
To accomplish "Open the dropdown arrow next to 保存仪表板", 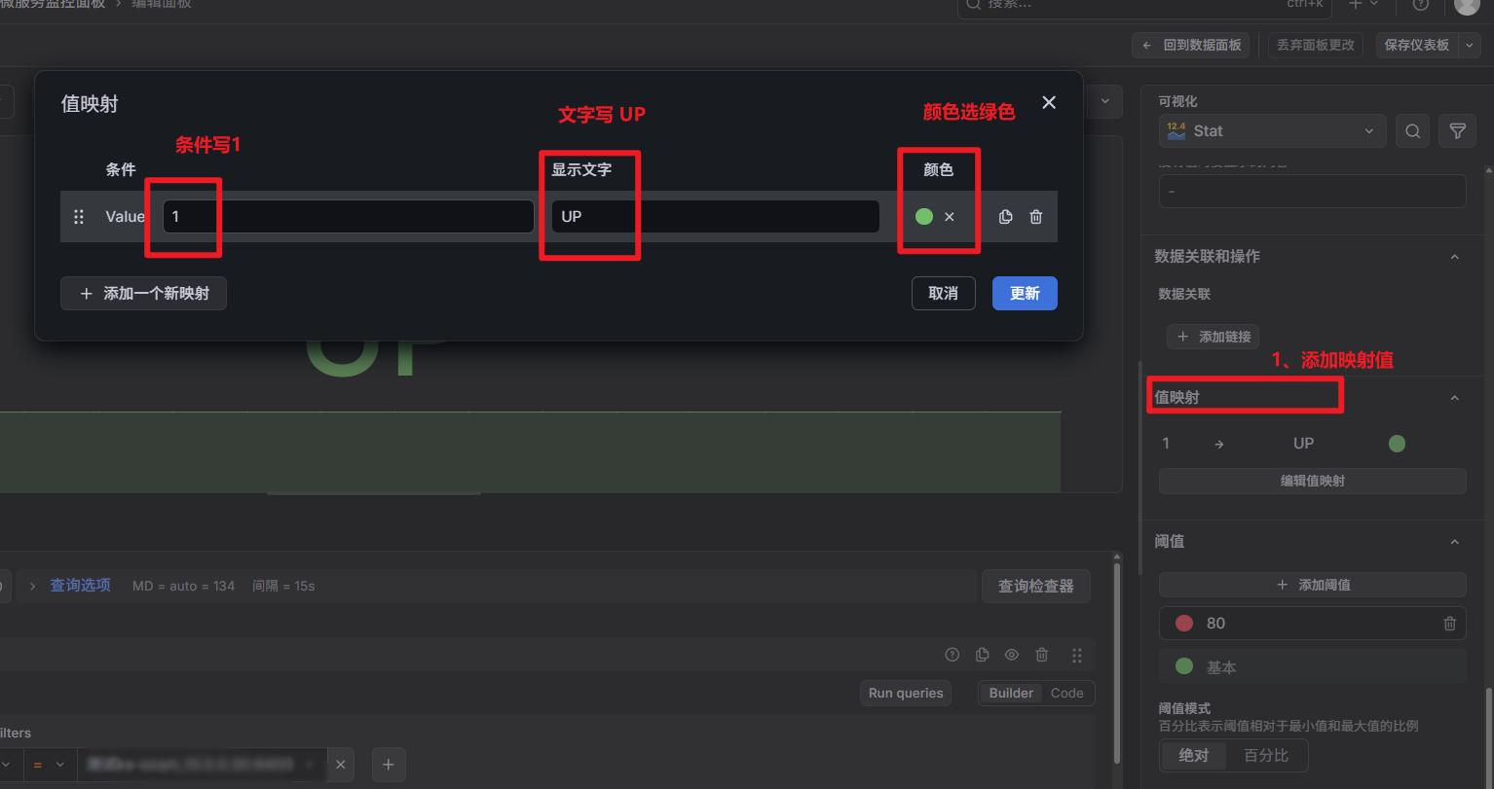I will 1470,45.
